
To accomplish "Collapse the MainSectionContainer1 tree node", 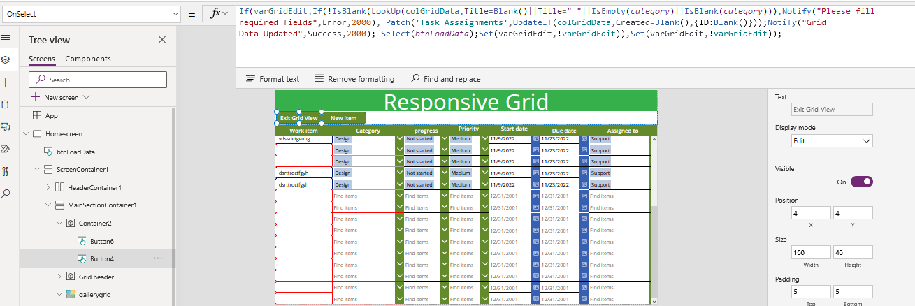I will click(x=48, y=205).
